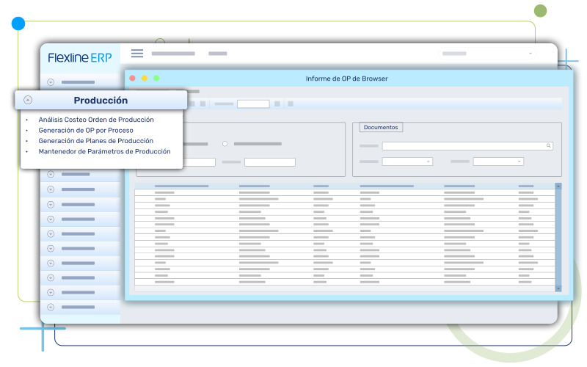
Task: Click the table's vertical scrollbar
Action: tap(558, 235)
